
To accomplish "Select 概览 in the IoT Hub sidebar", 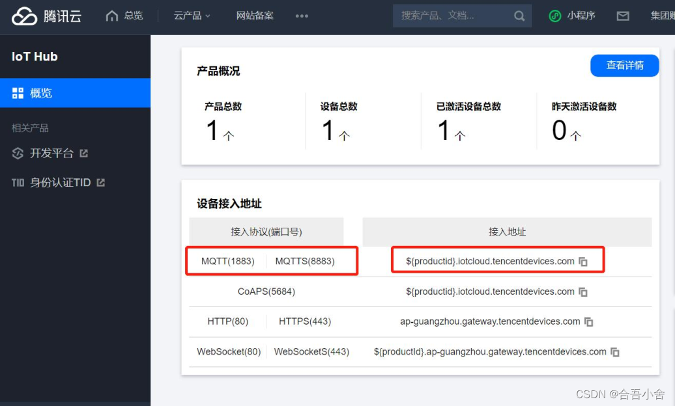I will click(76, 93).
